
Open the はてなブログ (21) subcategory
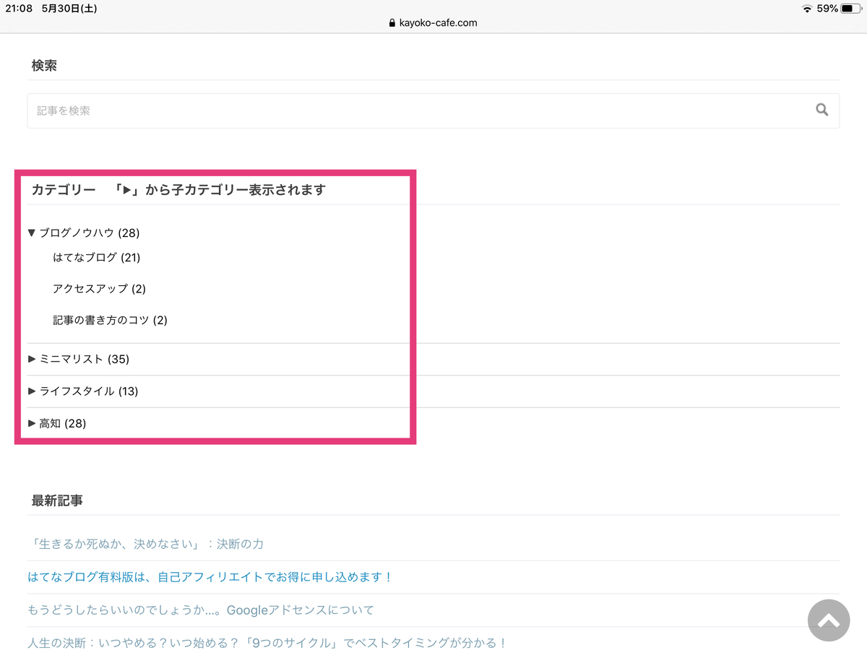tap(97, 257)
